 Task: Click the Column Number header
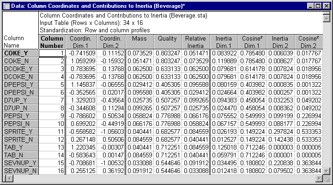click(51, 42)
